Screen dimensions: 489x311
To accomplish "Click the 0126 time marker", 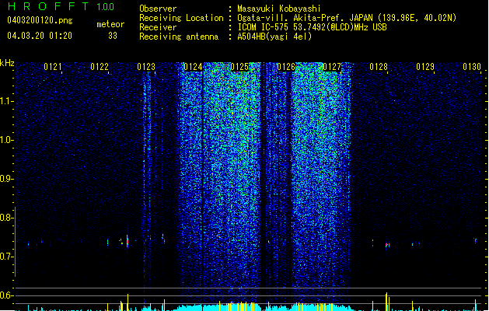I will [x=286, y=67].
